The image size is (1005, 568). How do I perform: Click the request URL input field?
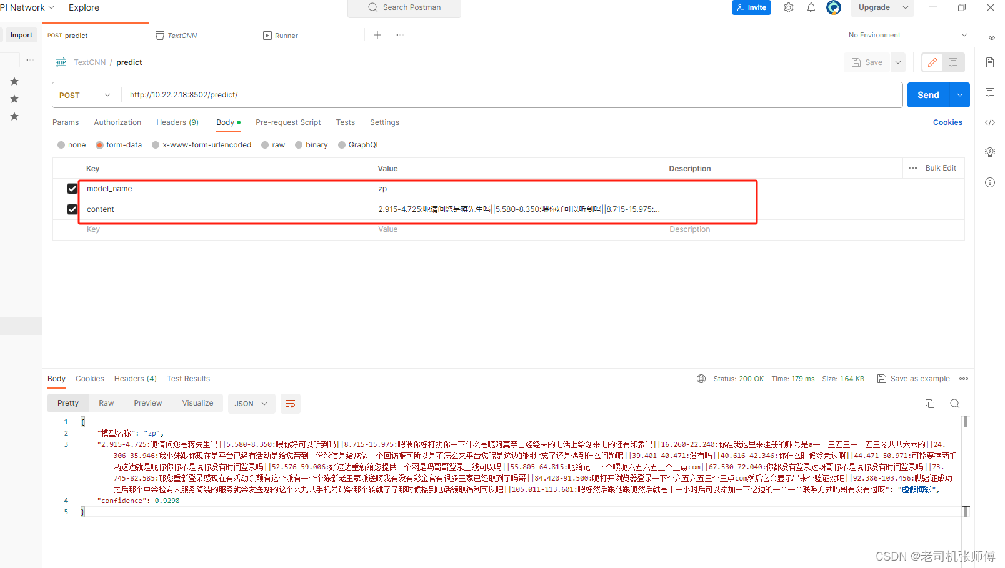(512, 95)
